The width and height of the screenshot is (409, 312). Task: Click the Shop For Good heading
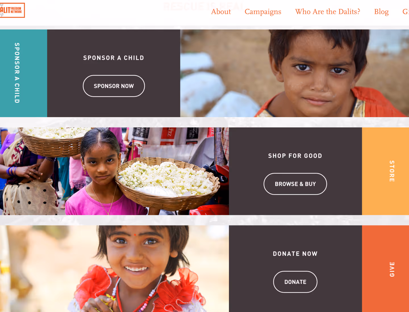[295, 156]
